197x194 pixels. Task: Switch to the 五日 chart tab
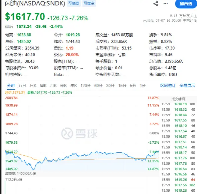tap(22, 86)
